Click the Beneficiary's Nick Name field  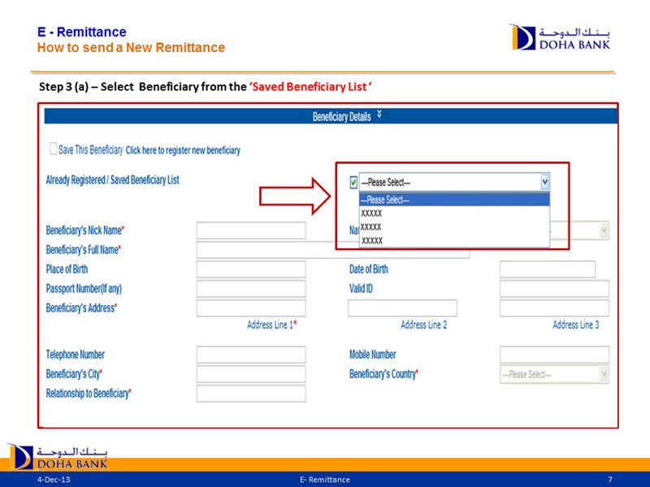coord(251,231)
